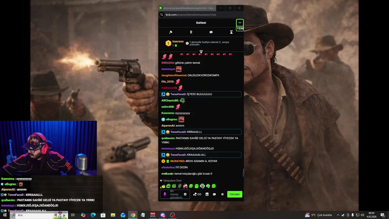Click the pin icon in chat toolbar
This screenshot has width=389, height=219.
point(171,32)
